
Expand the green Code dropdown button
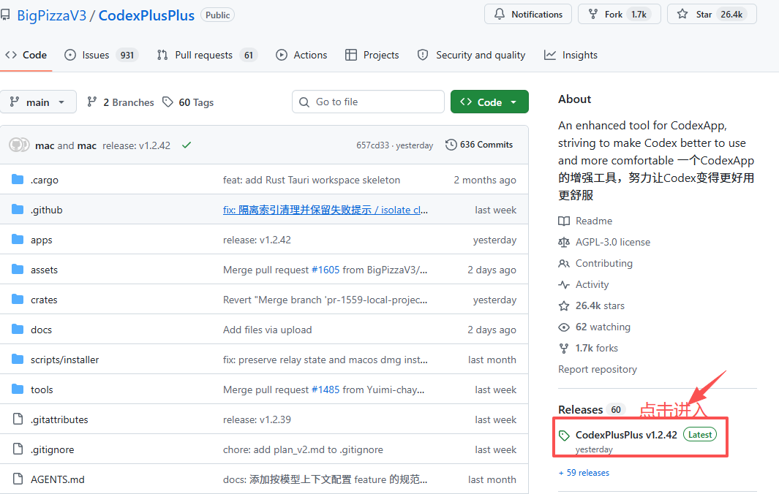(489, 102)
